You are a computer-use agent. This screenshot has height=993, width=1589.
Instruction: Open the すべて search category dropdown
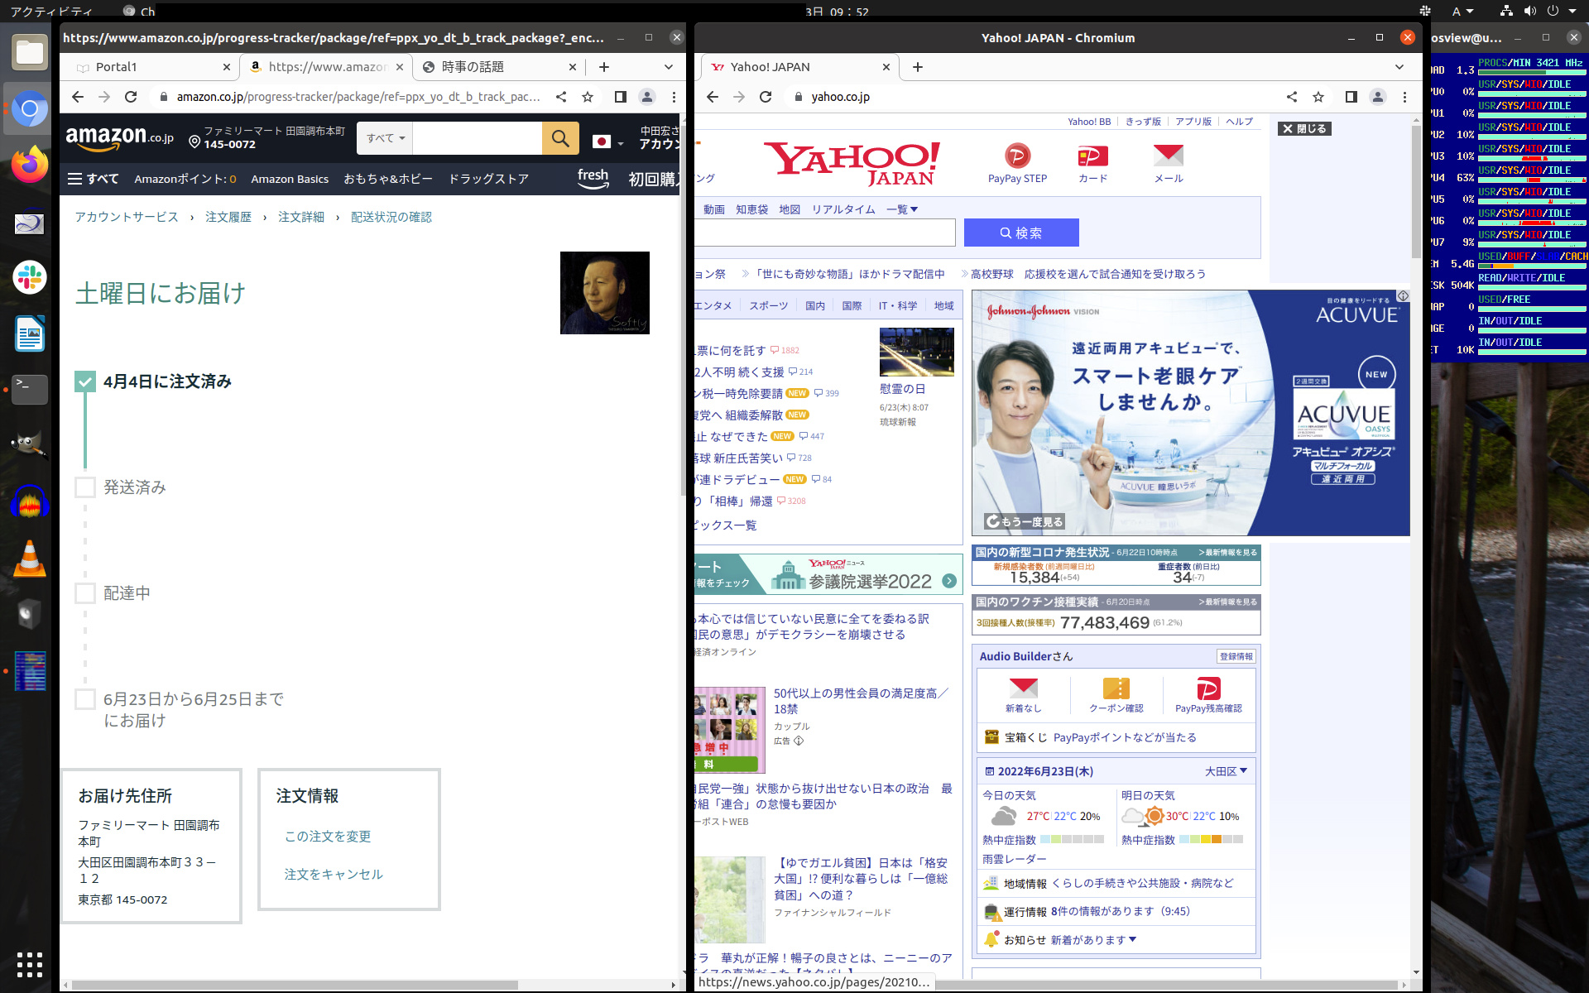tap(385, 138)
